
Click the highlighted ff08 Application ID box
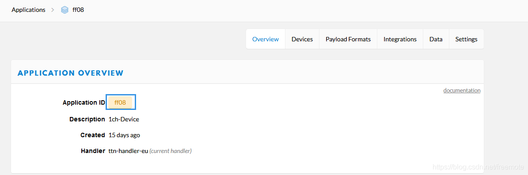[121, 102]
